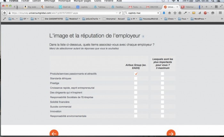
Task: Enter full screen with the corner arrows
Action: [221, 6]
